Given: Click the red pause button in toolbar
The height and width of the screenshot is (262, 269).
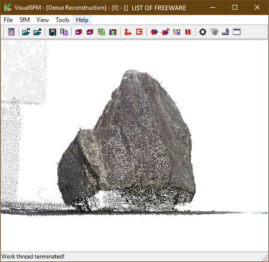Looking at the screenshot, I should point(188,32).
